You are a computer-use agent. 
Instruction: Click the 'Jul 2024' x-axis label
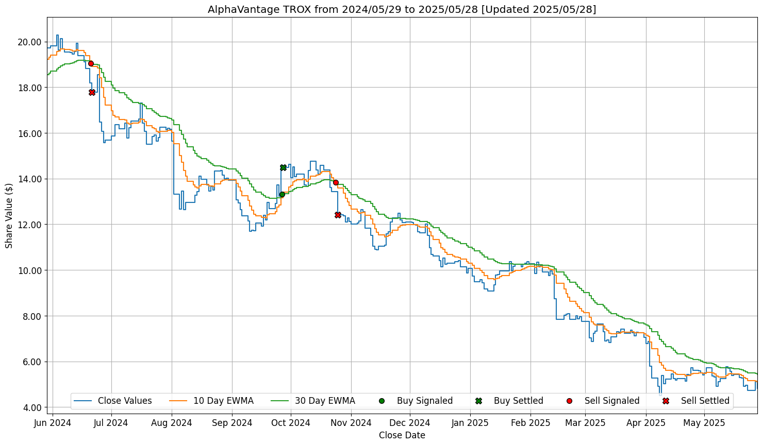[111, 423]
